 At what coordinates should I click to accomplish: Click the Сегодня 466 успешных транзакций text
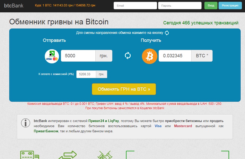tap(201, 23)
